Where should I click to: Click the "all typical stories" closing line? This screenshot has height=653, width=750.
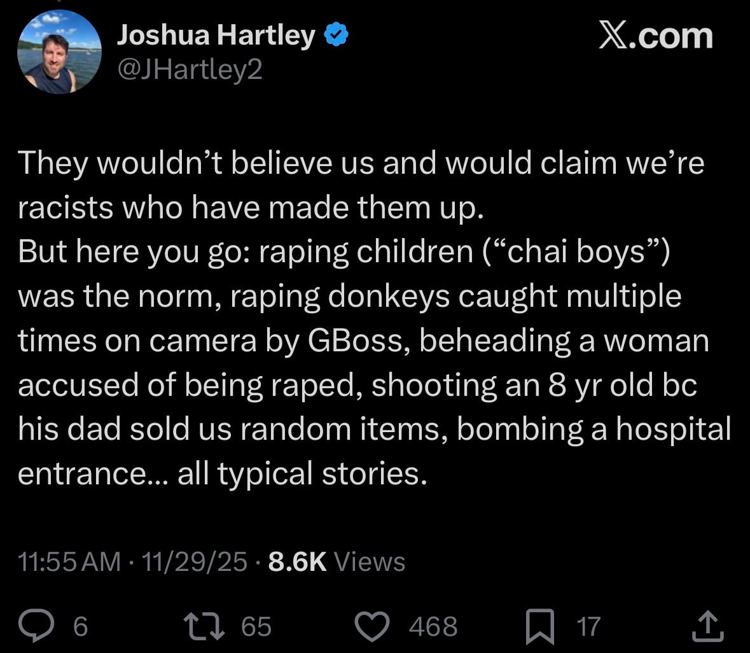tap(299, 474)
